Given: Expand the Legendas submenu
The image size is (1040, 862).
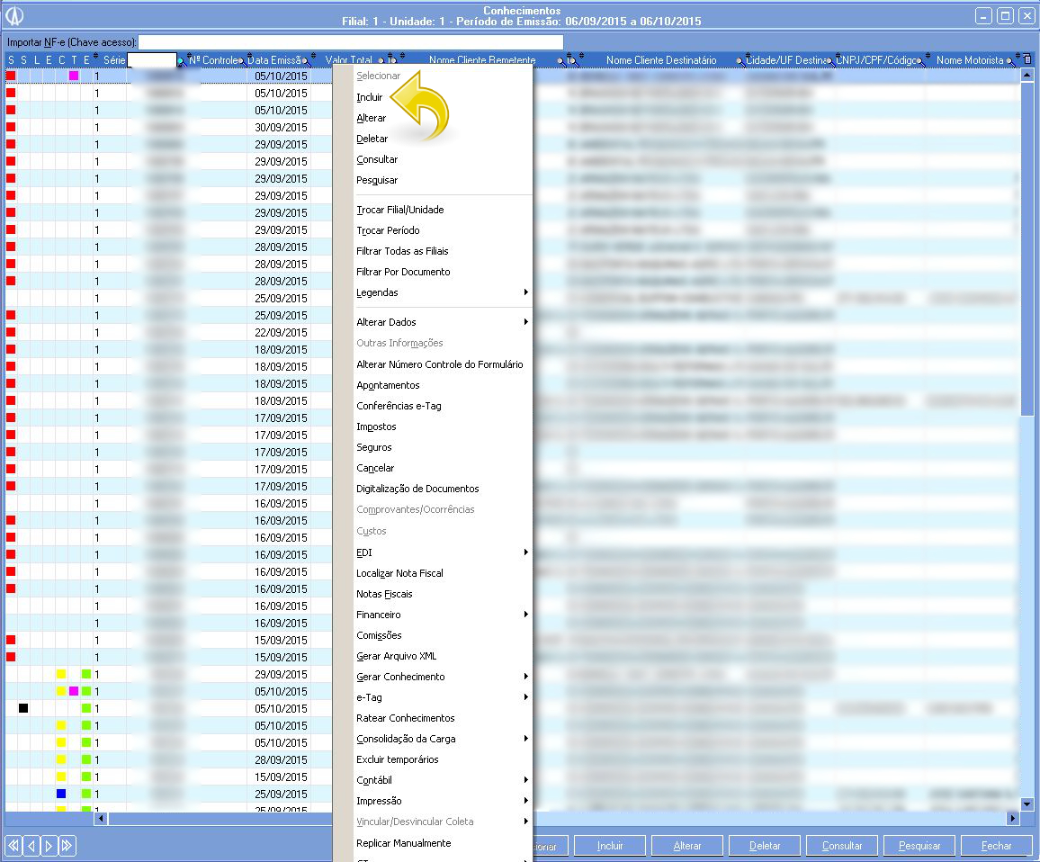Looking at the screenshot, I should pyautogui.click(x=441, y=292).
